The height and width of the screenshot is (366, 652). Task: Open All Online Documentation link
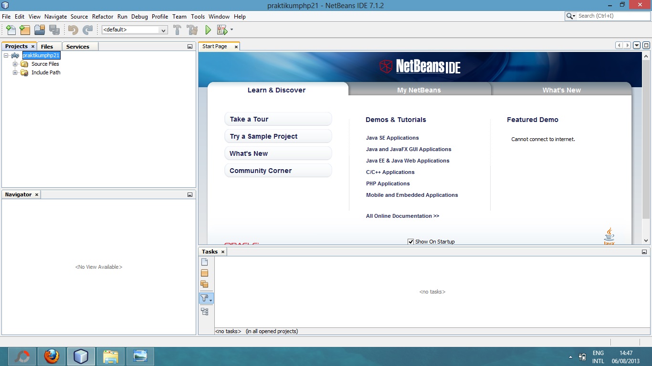[402, 216]
